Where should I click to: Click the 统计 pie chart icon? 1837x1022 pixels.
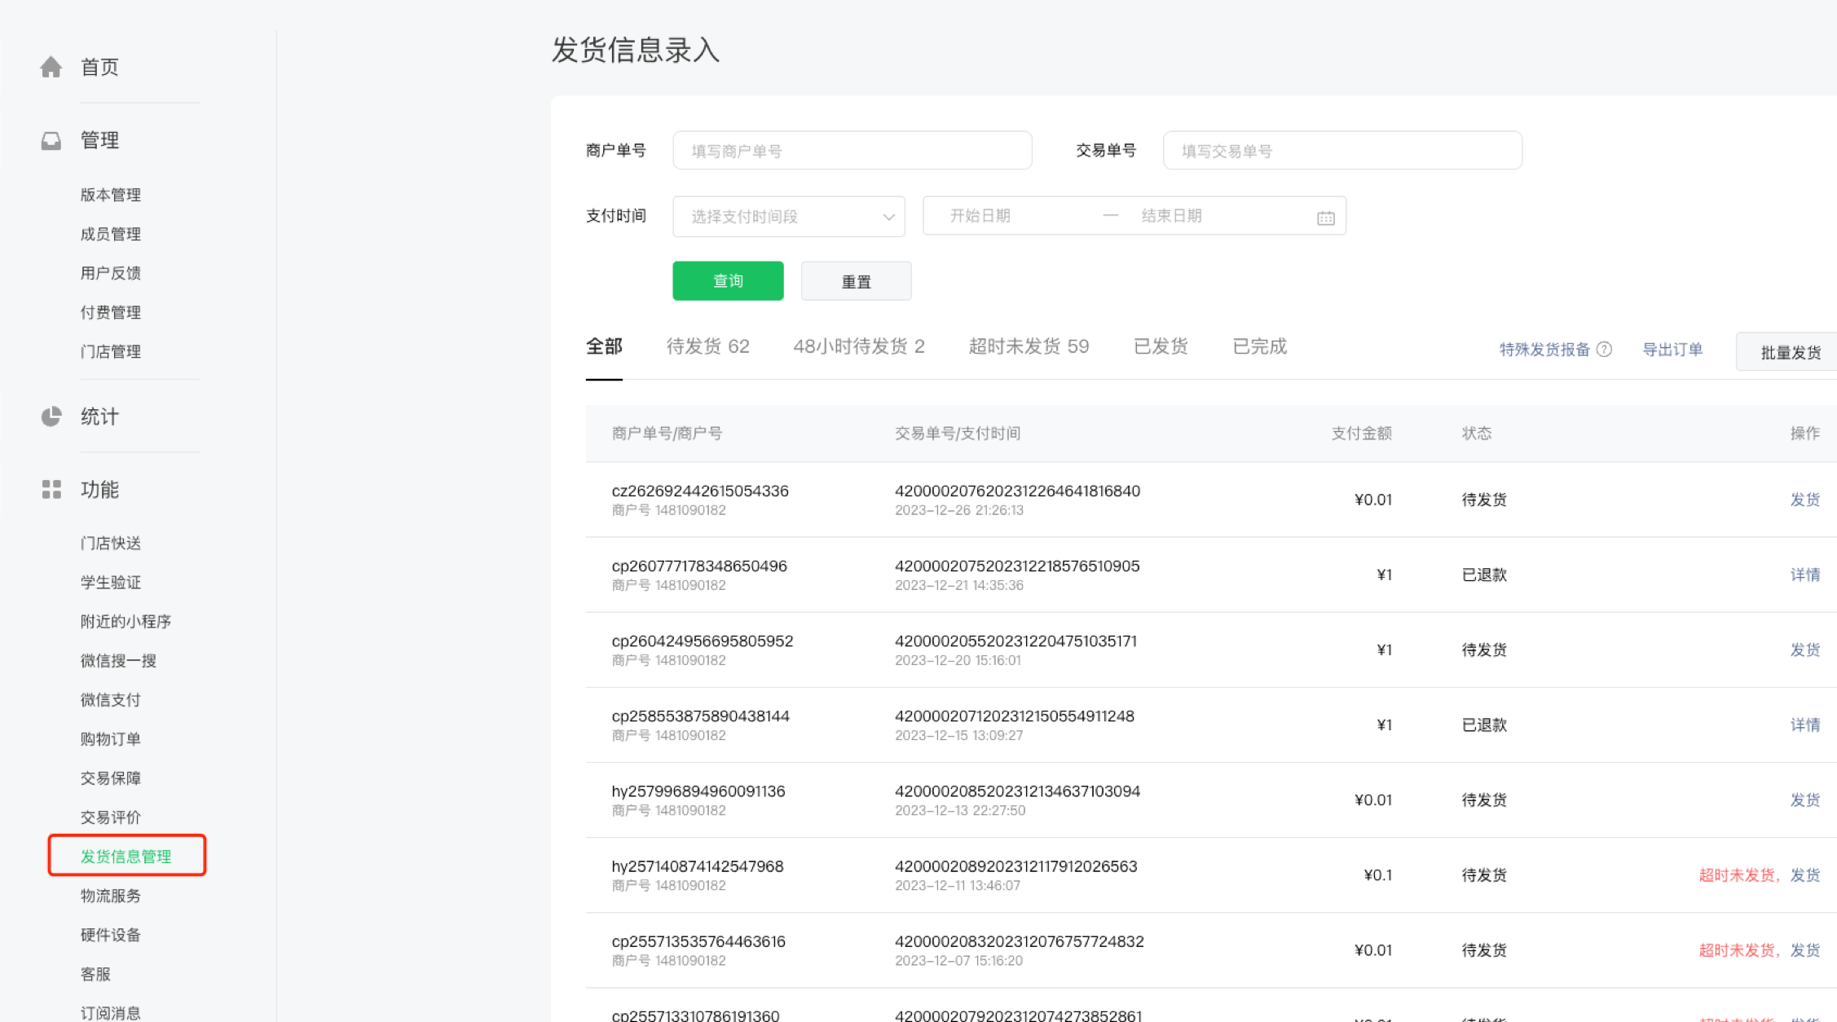click(51, 416)
